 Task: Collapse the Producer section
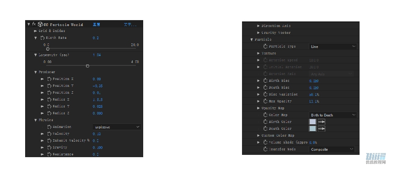tap(36, 72)
